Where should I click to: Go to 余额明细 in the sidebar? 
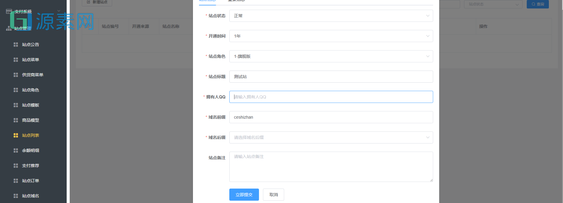[x=30, y=150]
